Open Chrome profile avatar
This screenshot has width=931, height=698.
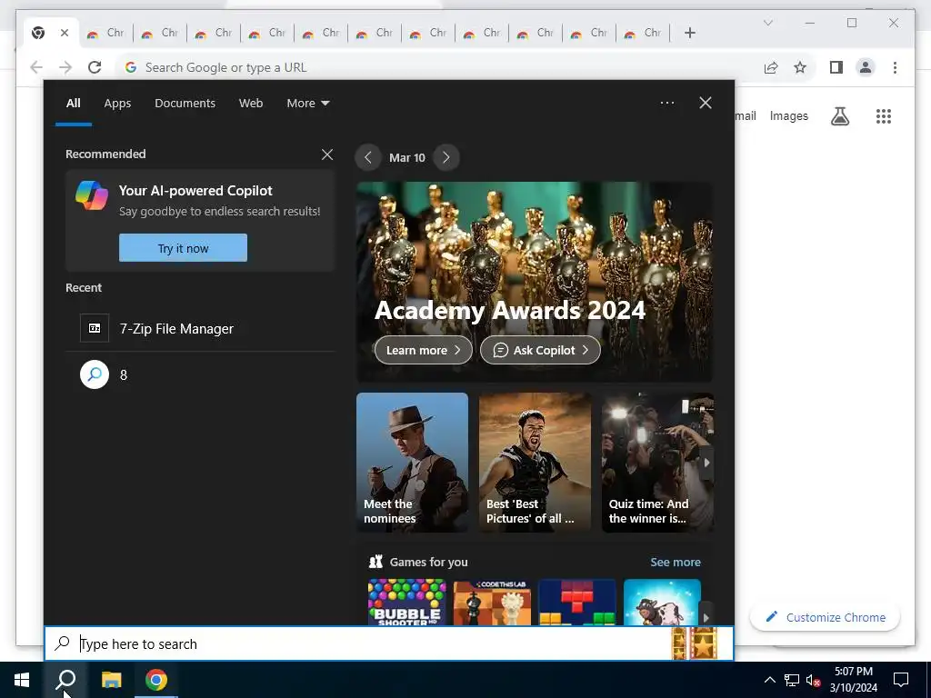pyautogui.click(x=866, y=67)
